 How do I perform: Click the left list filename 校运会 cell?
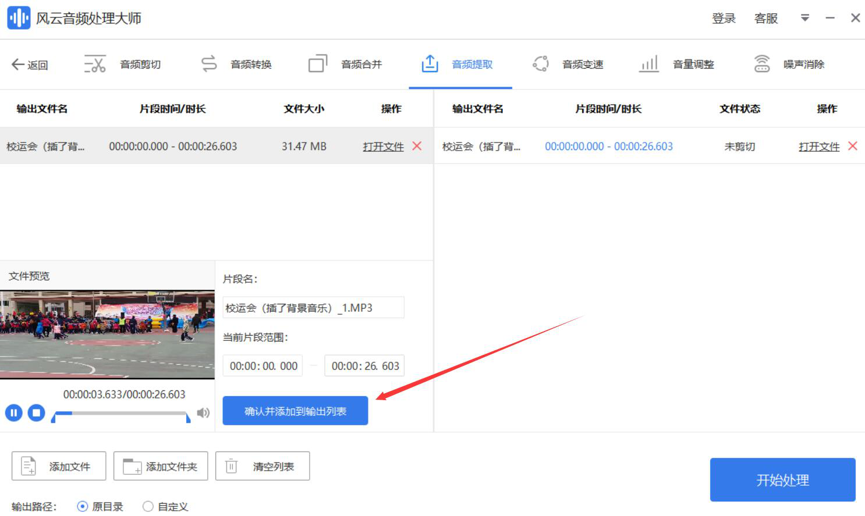coord(45,147)
